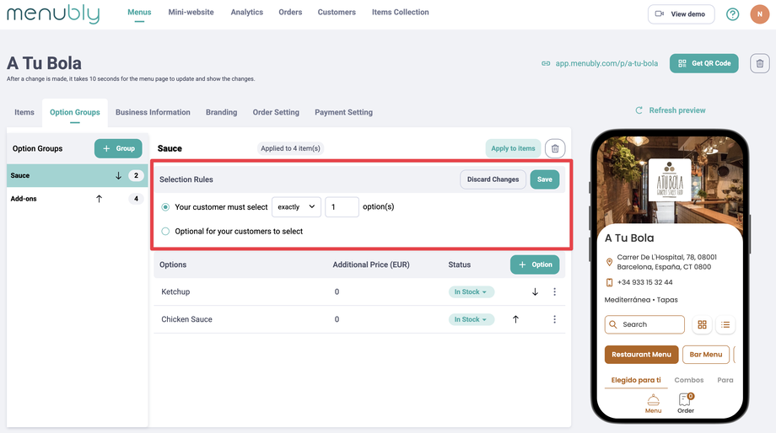This screenshot has height=433, width=776.
Task: Move Add-ons group up arrow
Action: 99,199
